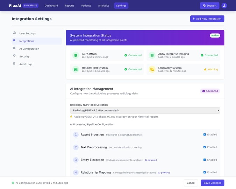Toggle Text Preprocessing Enabled checkbox
The image size is (236, 189).
tap(205, 147)
